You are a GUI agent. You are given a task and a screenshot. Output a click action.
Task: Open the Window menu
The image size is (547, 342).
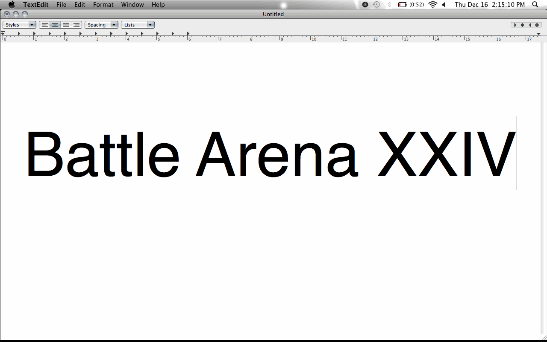click(132, 5)
